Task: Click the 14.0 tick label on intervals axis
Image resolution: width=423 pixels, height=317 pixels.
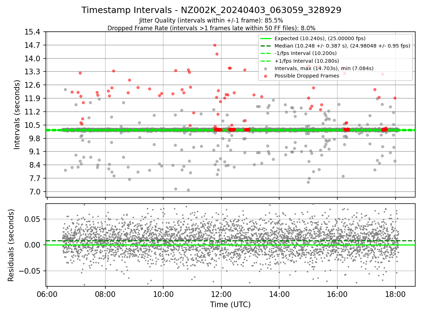Action: (32, 58)
